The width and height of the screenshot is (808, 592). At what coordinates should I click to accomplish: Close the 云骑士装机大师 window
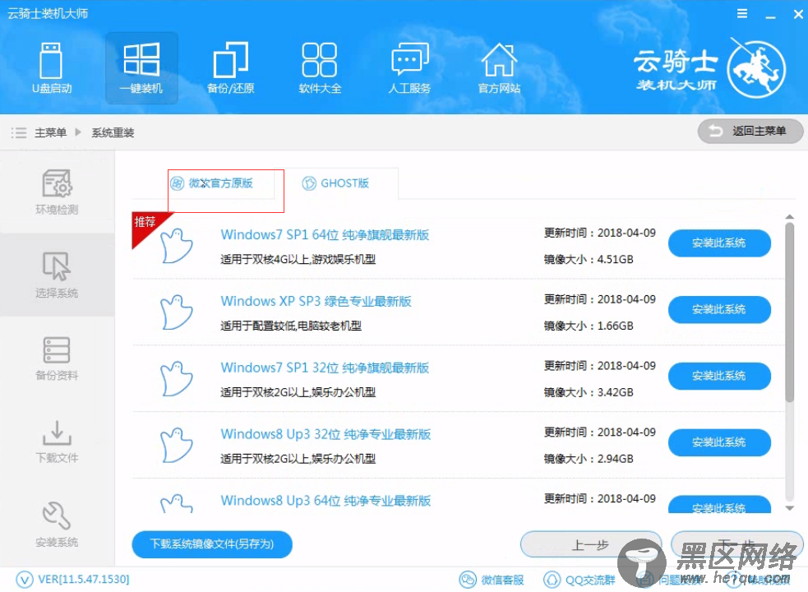[797, 14]
